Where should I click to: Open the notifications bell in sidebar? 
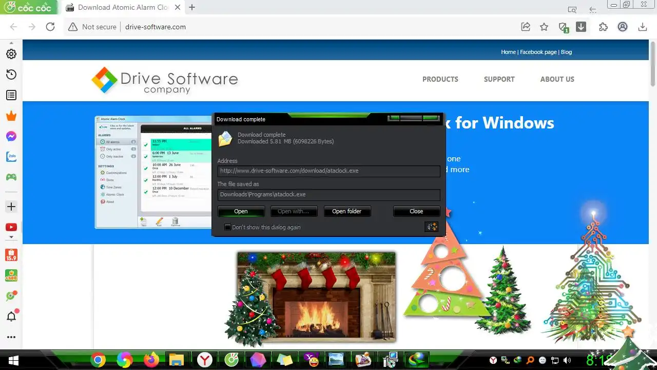point(11,316)
